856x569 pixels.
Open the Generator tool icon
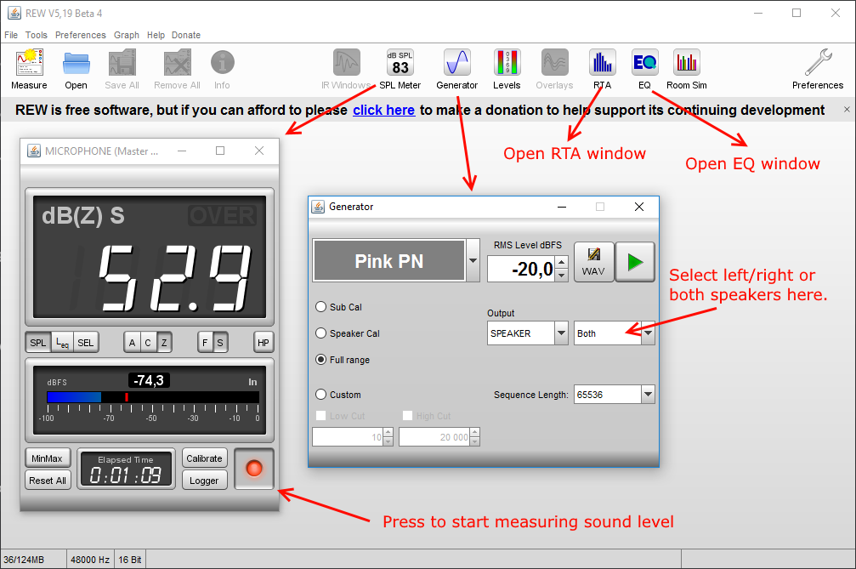456,64
